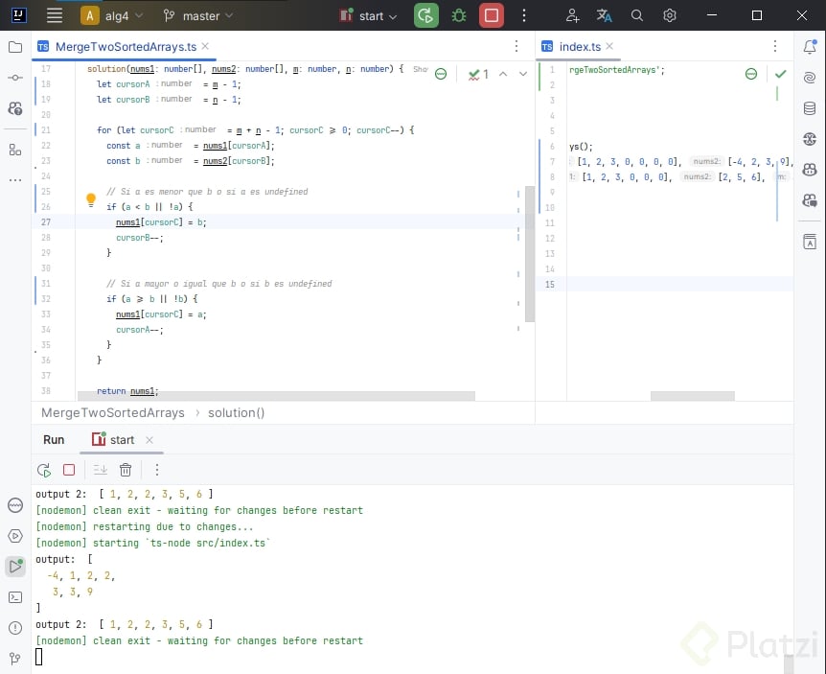Open Search Everywhere magnifier icon
This screenshot has width=826, height=674.
tap(637, 15)
